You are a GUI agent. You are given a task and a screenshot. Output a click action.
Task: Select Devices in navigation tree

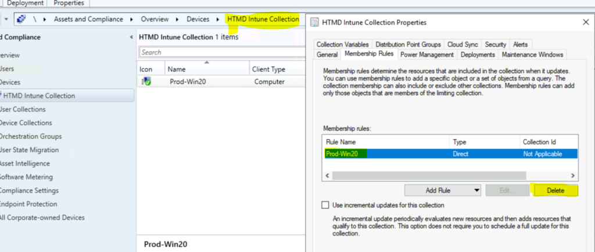point(10,82)
